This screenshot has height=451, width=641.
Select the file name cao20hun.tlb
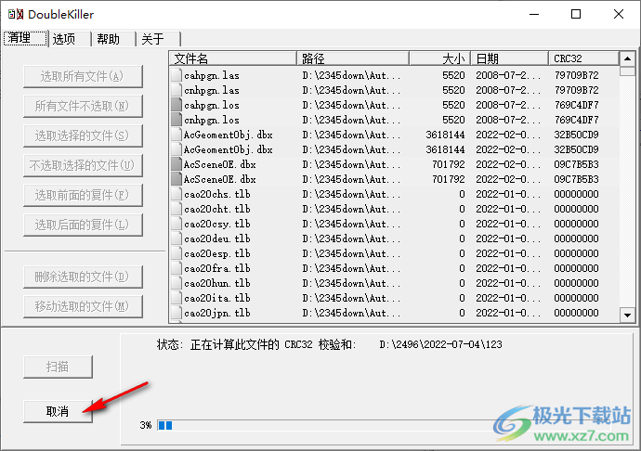coord(217,284)
